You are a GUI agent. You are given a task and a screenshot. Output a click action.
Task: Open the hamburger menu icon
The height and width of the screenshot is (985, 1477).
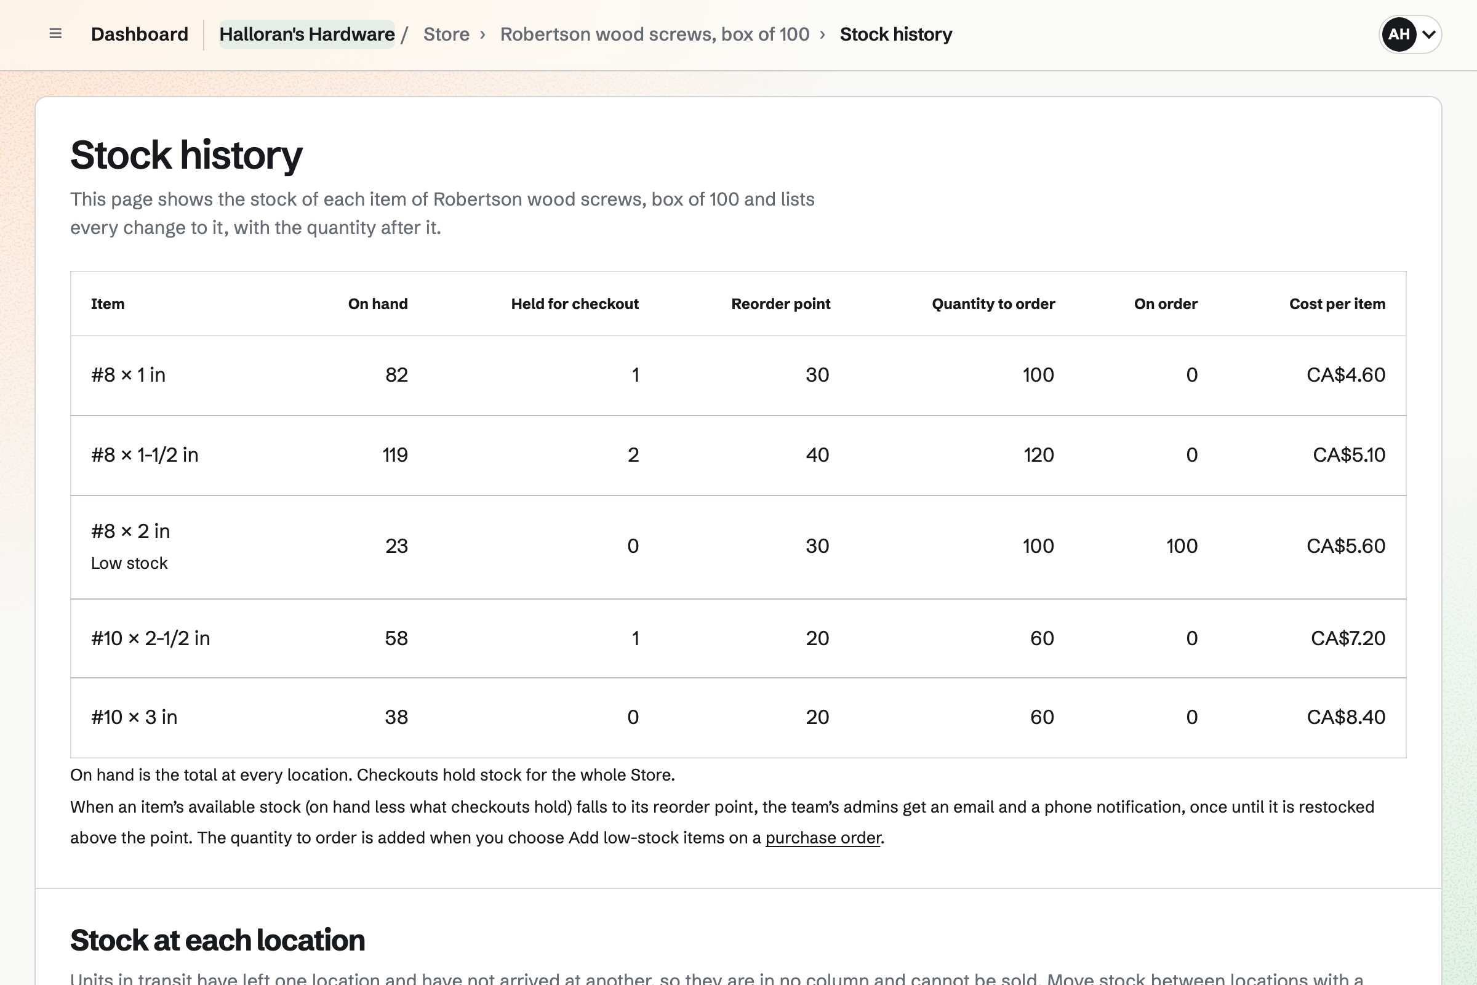pyautogui.click(x=55, y=34)
